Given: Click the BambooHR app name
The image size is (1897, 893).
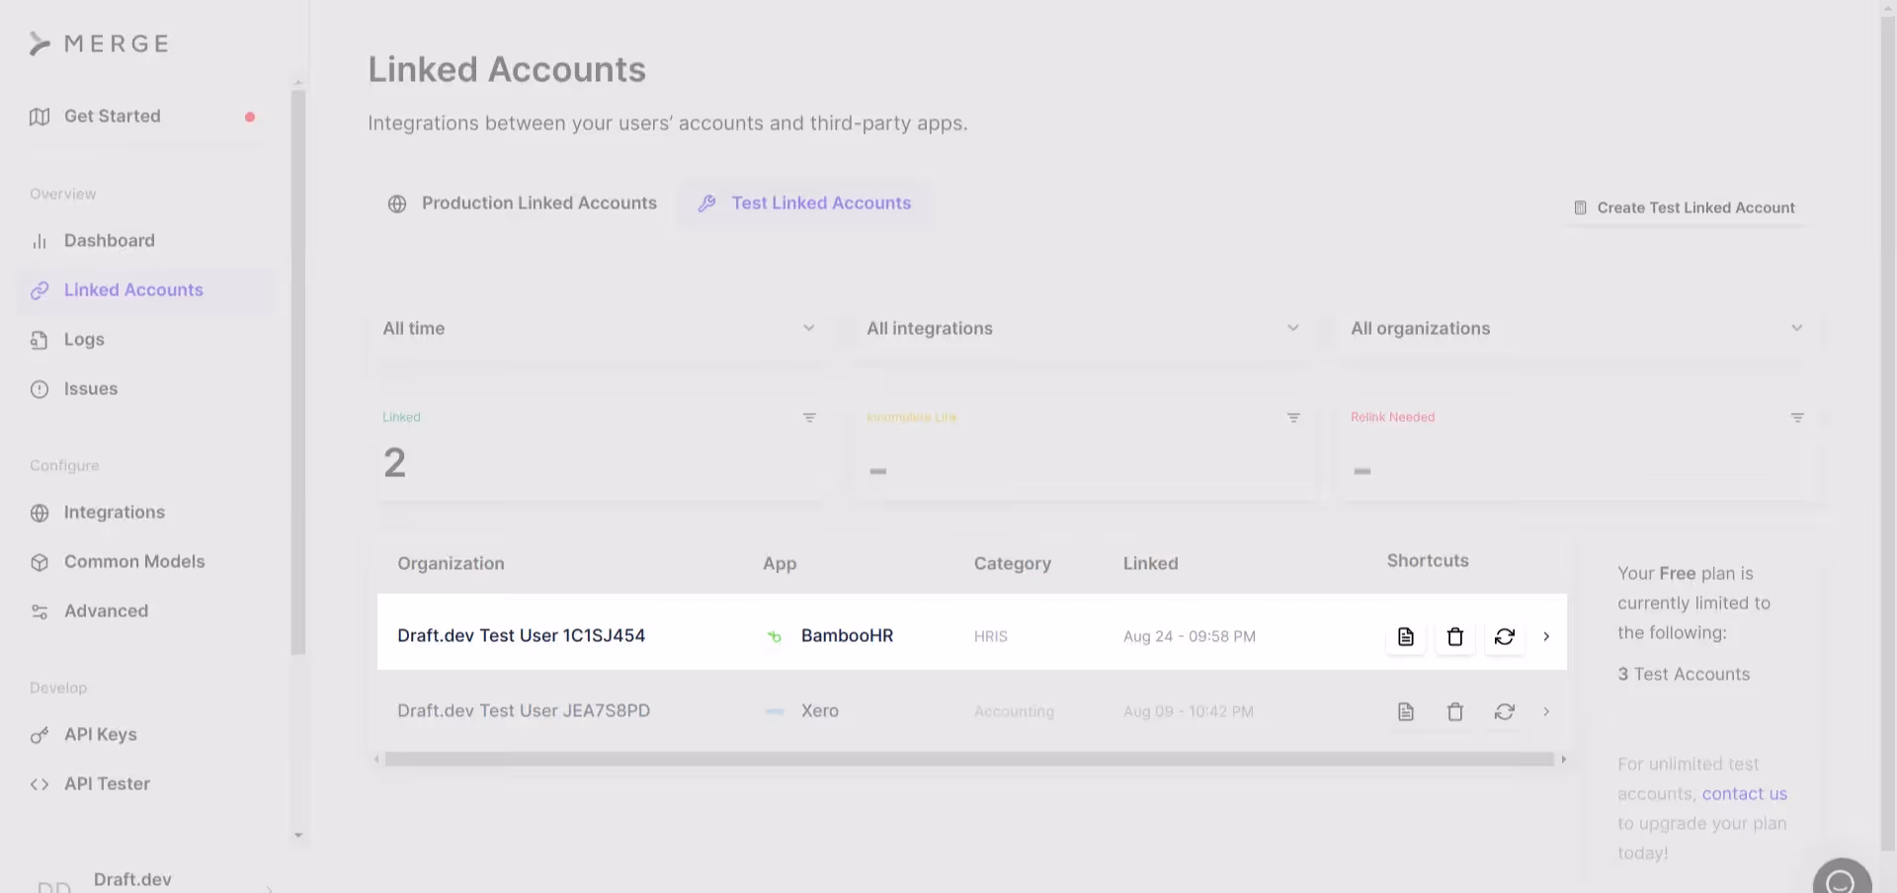Looking at the screenshot, I should click(x=847, y=636).
